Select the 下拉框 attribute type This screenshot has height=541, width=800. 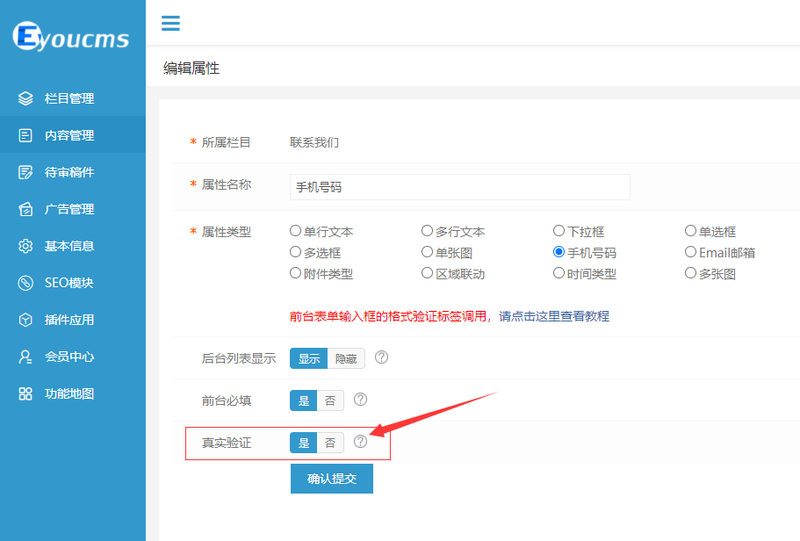coord(559,230)
